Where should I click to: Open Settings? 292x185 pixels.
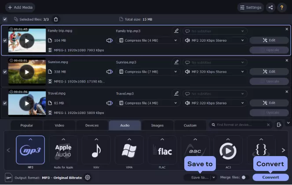(x=251, y=7)
